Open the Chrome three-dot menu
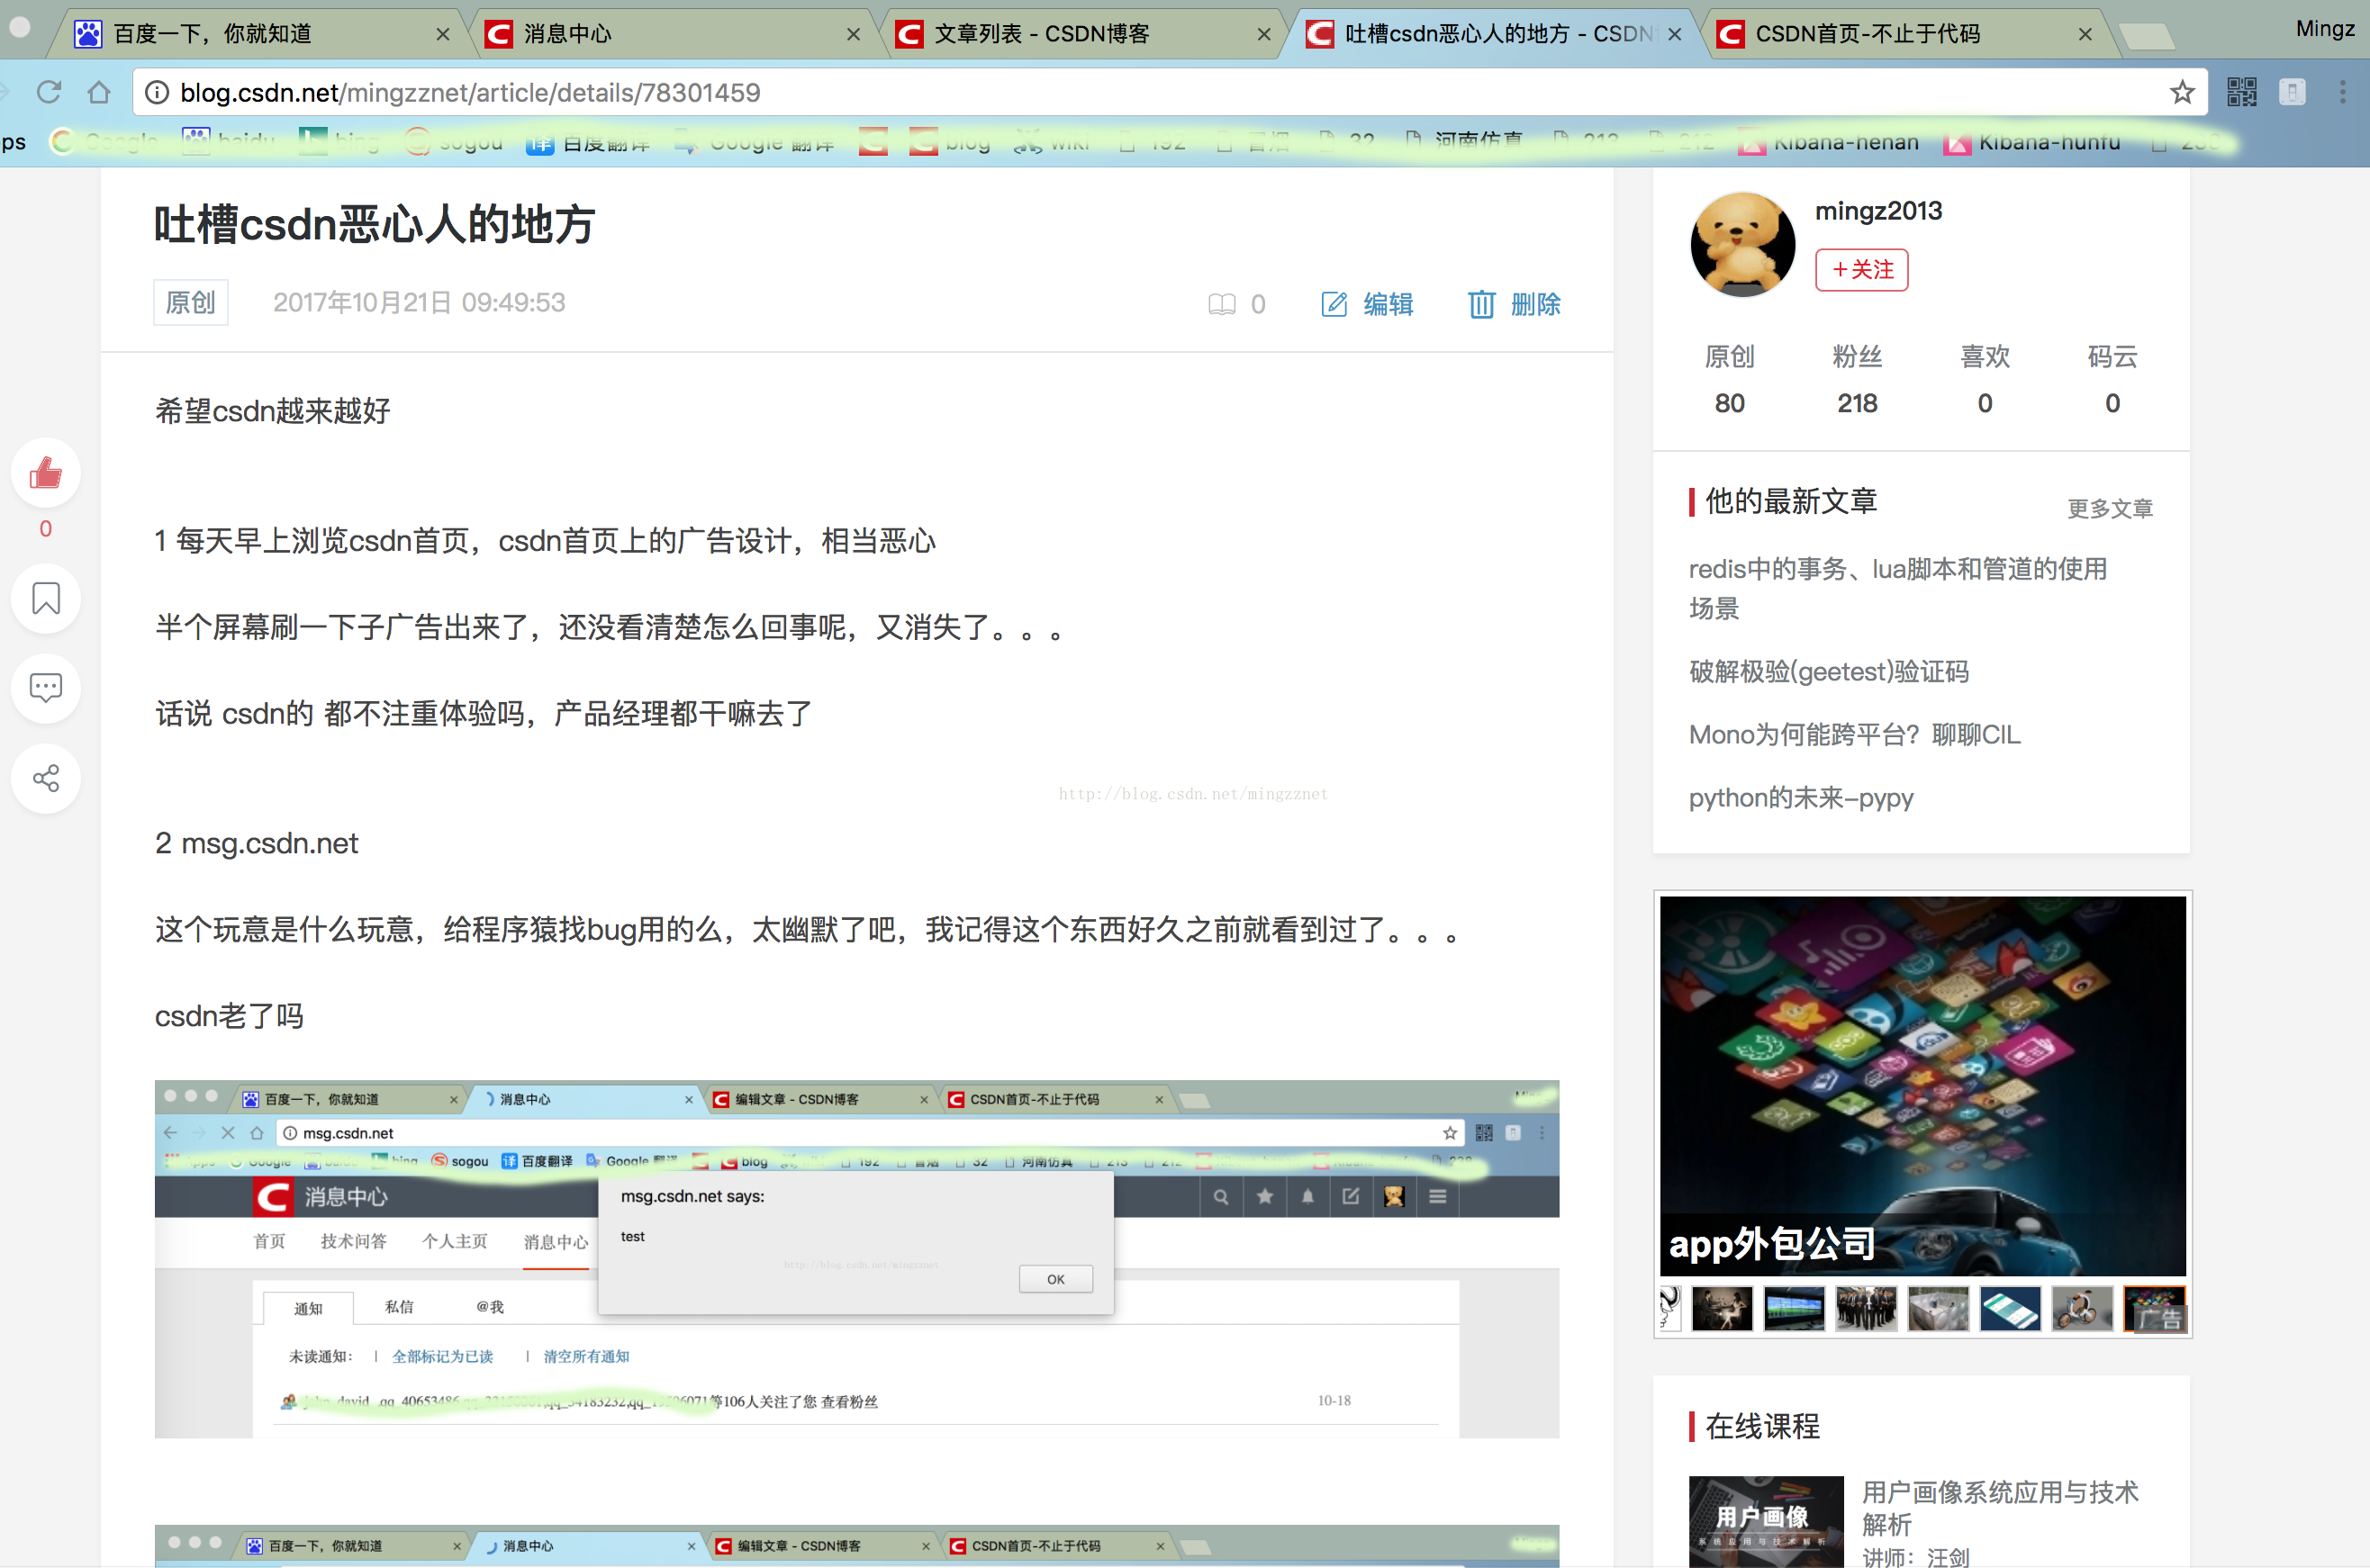Image resolution: width=2370 pixels, height=1568 pixels. click(2343, 92)
